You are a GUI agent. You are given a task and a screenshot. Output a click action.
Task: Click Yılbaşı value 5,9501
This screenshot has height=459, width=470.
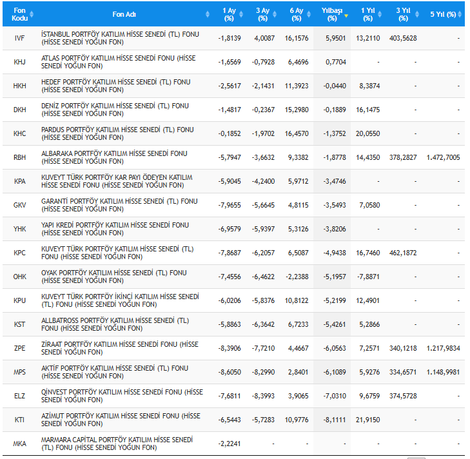pos(336,38)
